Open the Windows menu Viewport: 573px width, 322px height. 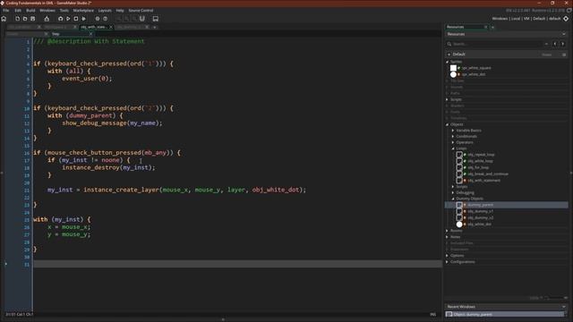(47, 11)
